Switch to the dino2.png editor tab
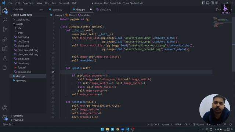The image size is (235, 132). [x=105, y=10]
